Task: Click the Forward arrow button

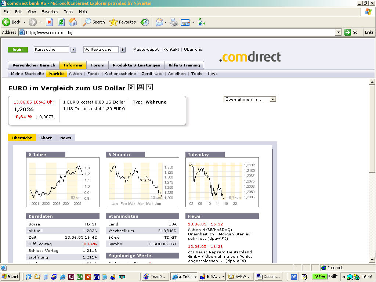Action: pos(33,22)
